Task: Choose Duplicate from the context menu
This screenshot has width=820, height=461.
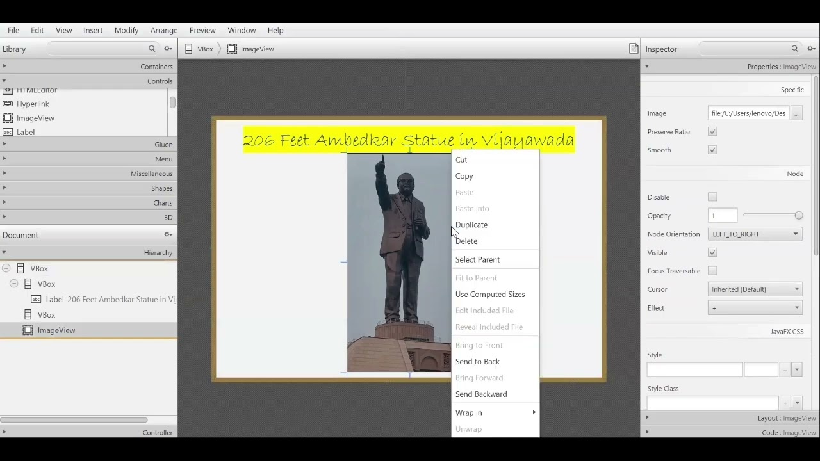Action: tap(495, 225)
